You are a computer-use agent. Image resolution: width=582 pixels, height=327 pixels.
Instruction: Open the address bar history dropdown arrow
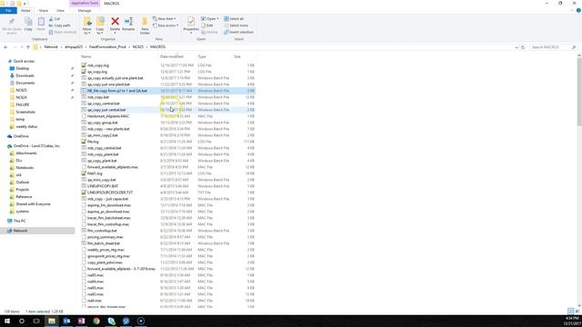click(517, 47)
